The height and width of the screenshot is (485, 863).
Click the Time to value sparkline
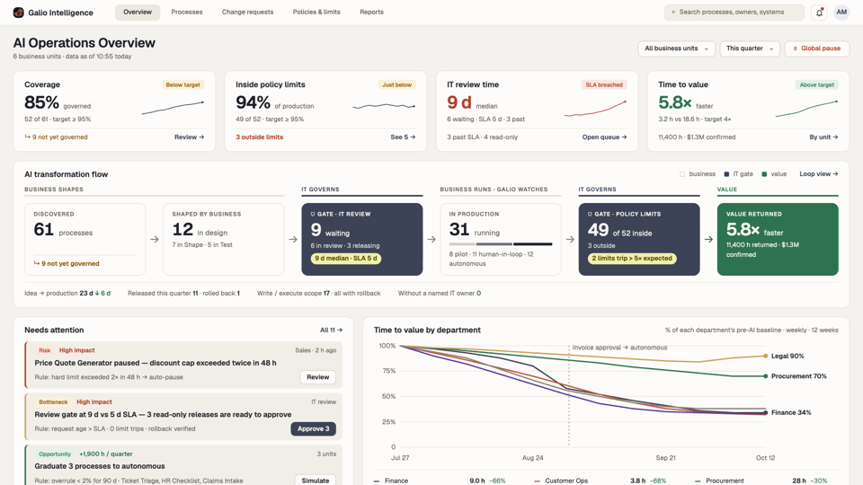(x=807, y=109)
